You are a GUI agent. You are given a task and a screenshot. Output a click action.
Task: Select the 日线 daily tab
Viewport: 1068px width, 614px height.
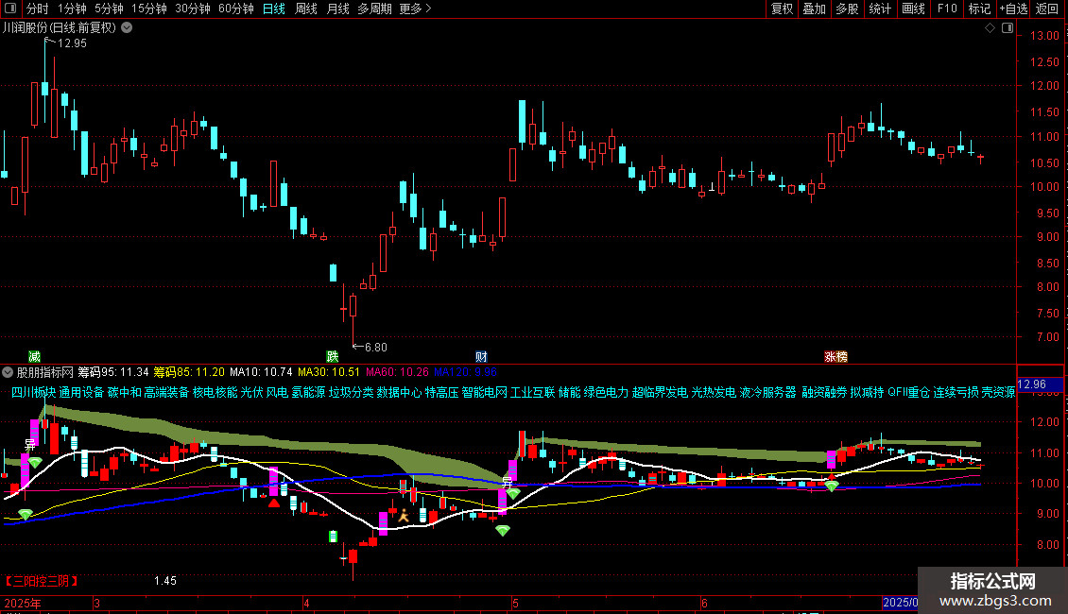[274, 9]
